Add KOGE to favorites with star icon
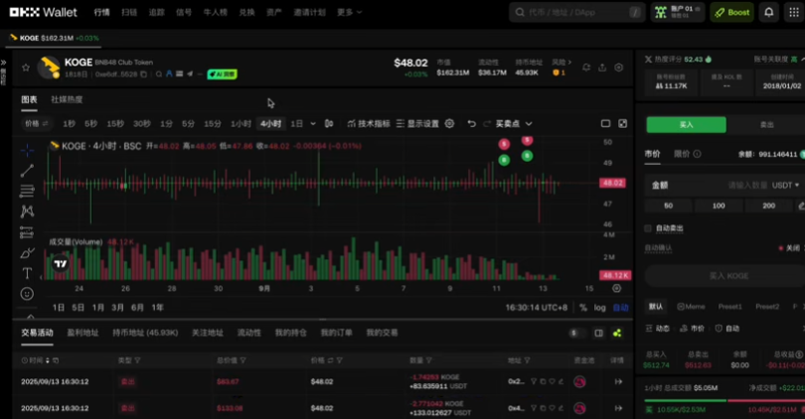 click(x=26, y=68)
